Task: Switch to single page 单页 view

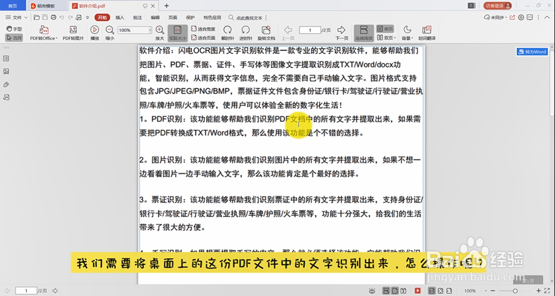Action: (x=385, y=29)
